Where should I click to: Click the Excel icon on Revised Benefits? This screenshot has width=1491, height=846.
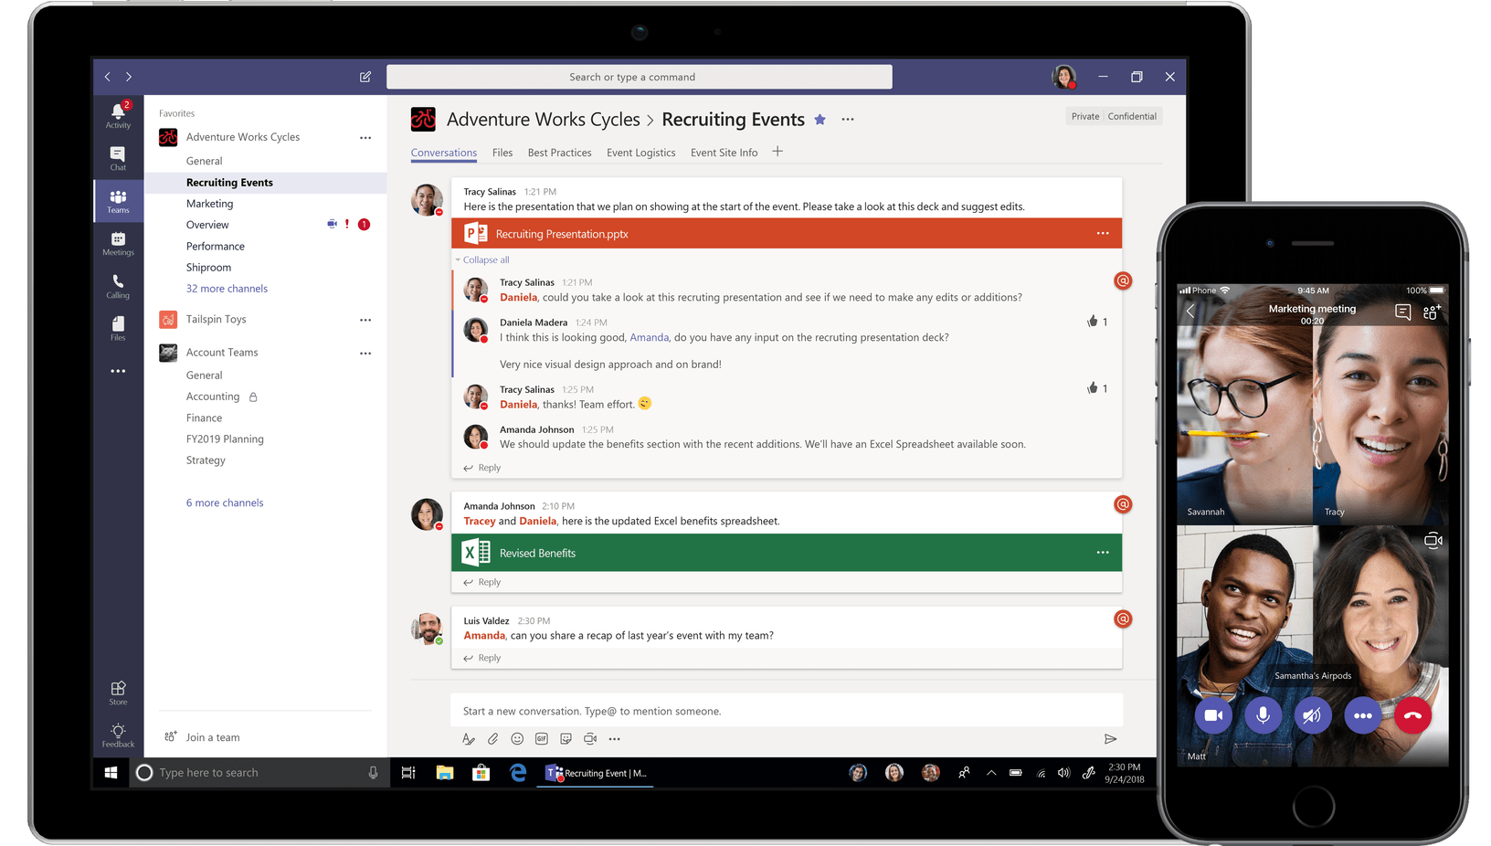click(x=476, y=553)
